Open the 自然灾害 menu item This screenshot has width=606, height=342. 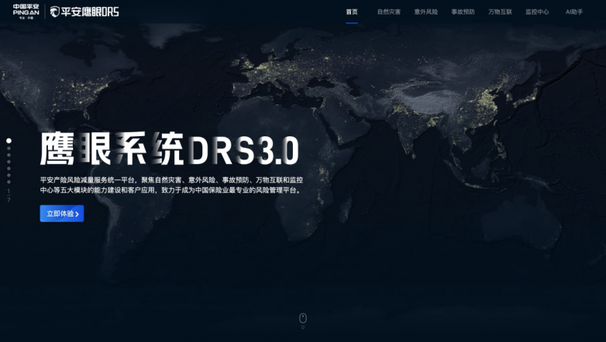point(389,12)
